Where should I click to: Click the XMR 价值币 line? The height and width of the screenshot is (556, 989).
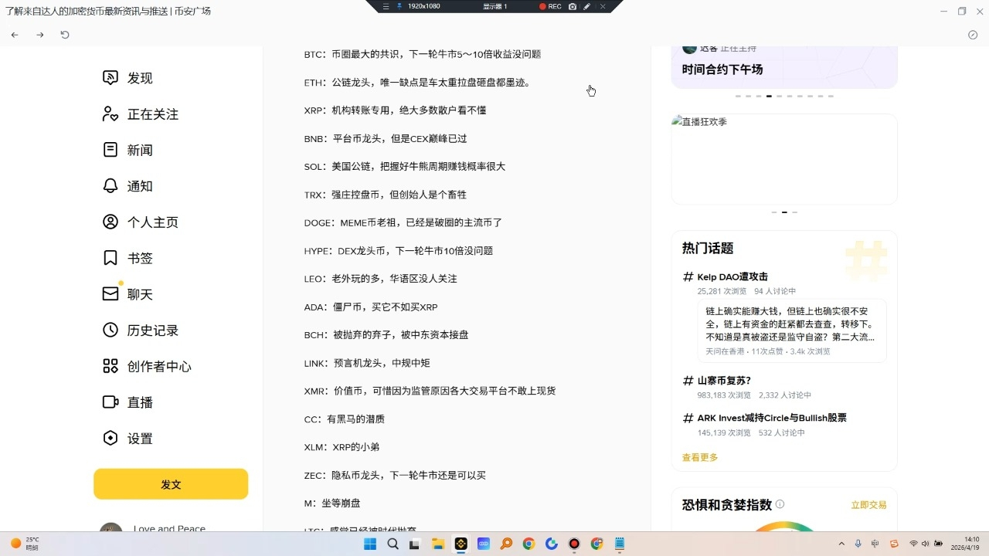[x=430, y=391]
